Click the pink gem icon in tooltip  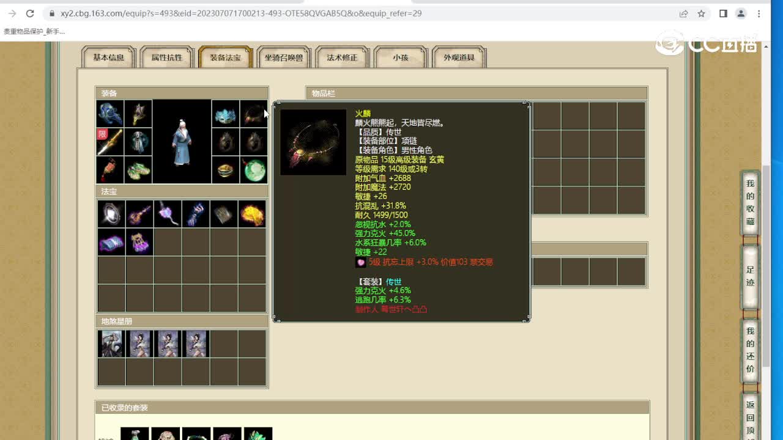[361, 262]
